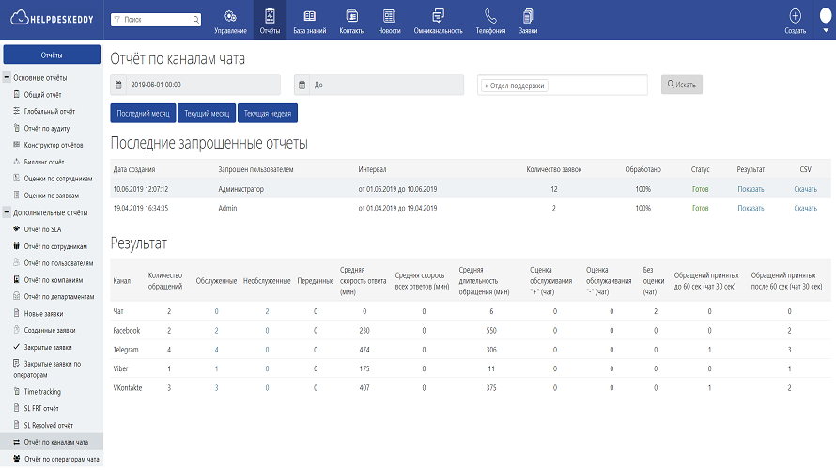Open the user profile dropdown arrow
This screenshot has height=470, width=836.
827,29
